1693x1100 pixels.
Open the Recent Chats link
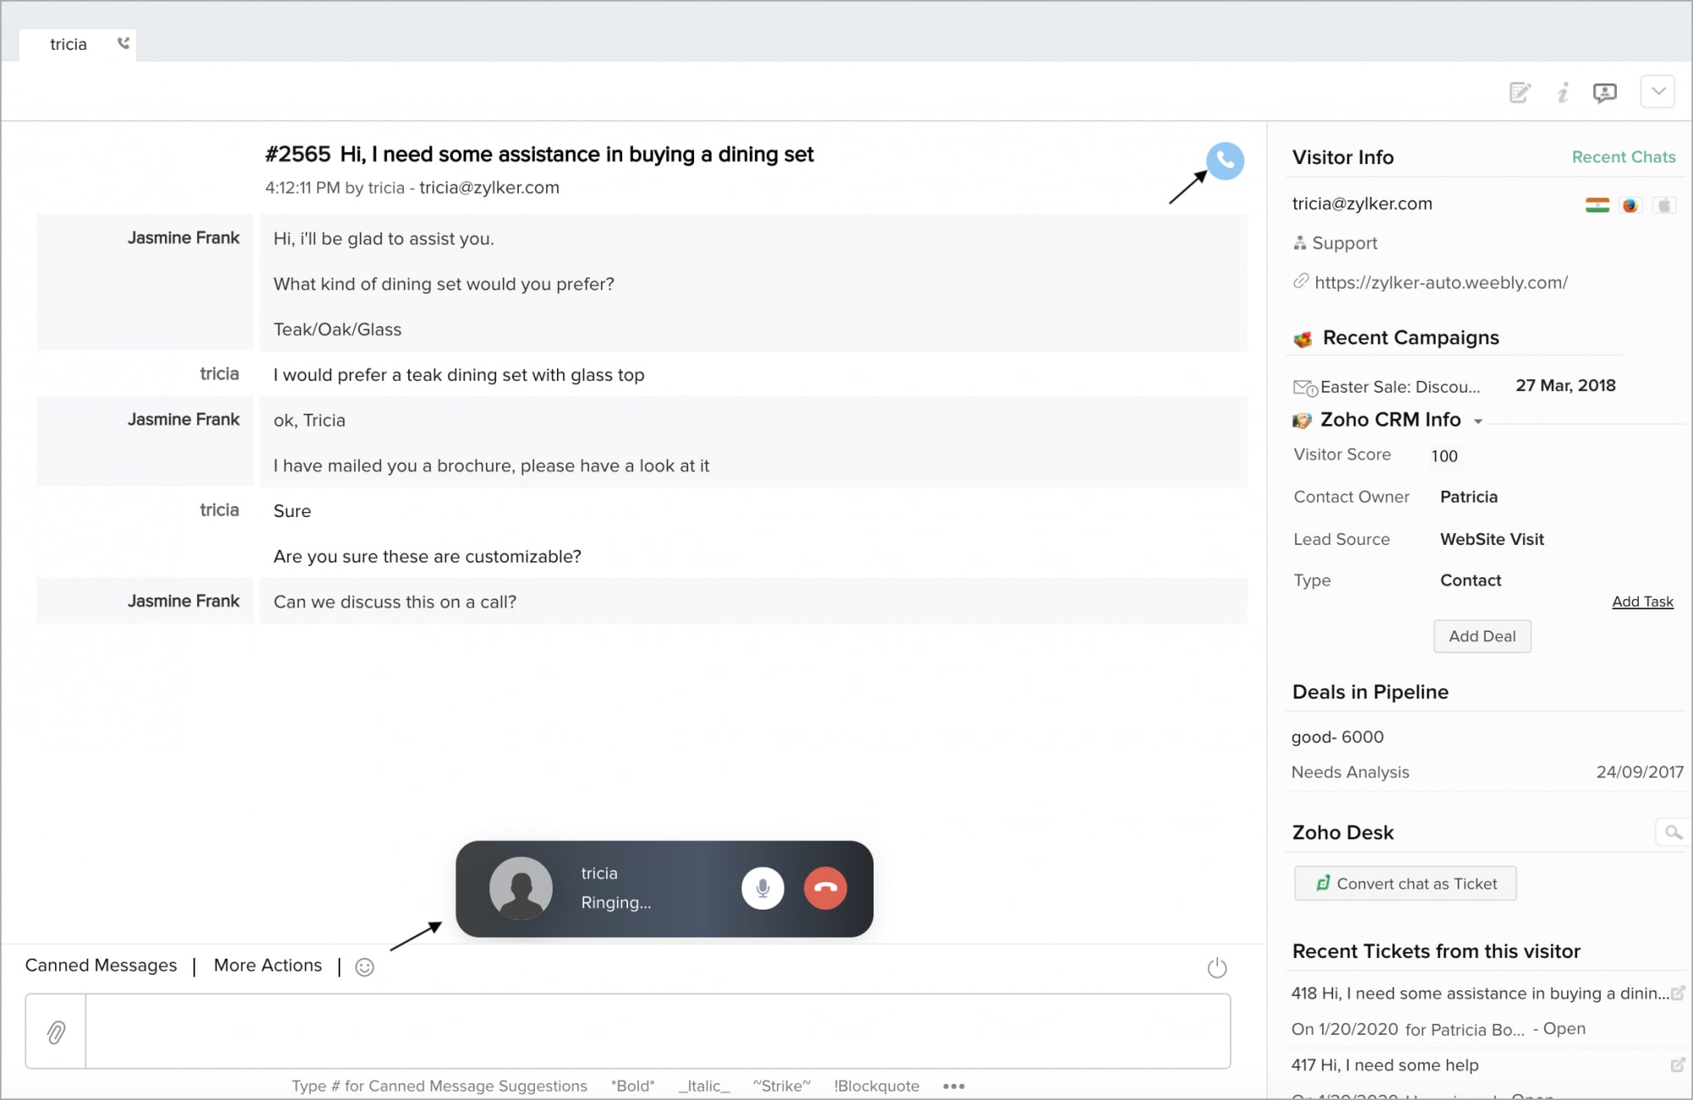click(1624, 157)
